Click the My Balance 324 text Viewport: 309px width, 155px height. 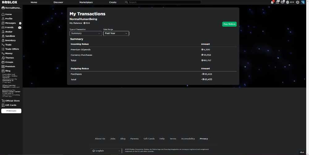(x=80, y=23)
